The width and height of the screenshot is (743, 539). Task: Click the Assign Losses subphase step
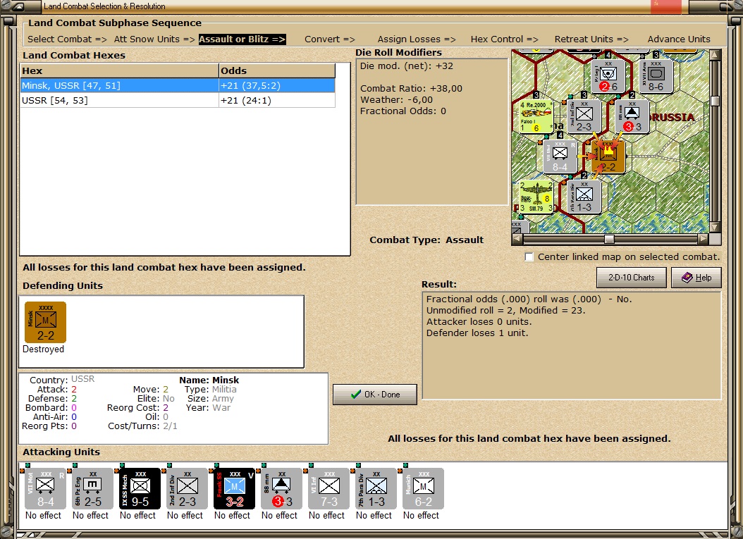(x=417, y=39)
